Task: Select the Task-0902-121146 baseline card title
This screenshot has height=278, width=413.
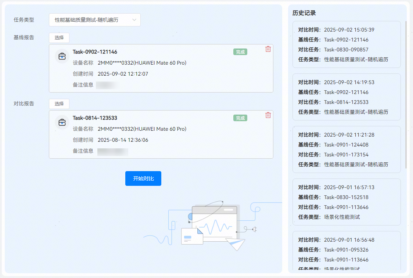Action: 95,52
